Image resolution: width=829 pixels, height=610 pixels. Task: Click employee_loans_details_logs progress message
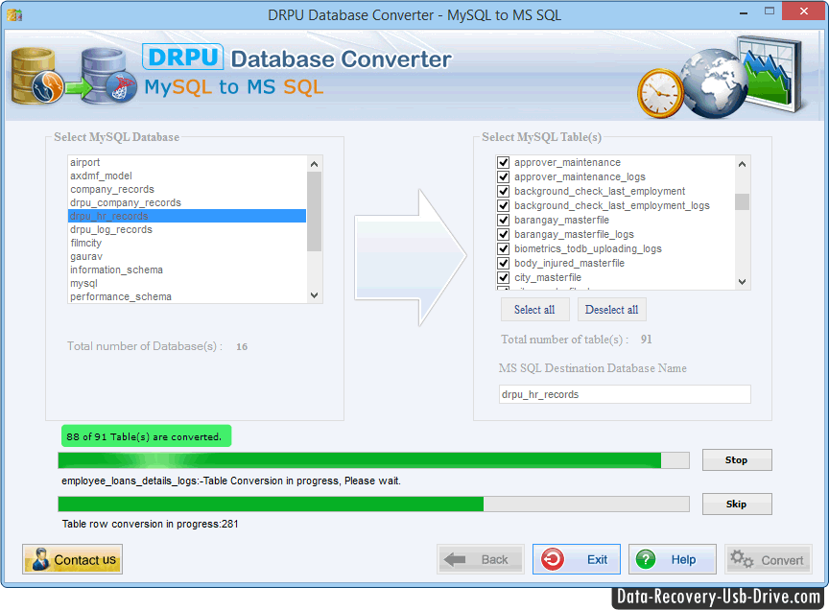[x=231, y=481]
